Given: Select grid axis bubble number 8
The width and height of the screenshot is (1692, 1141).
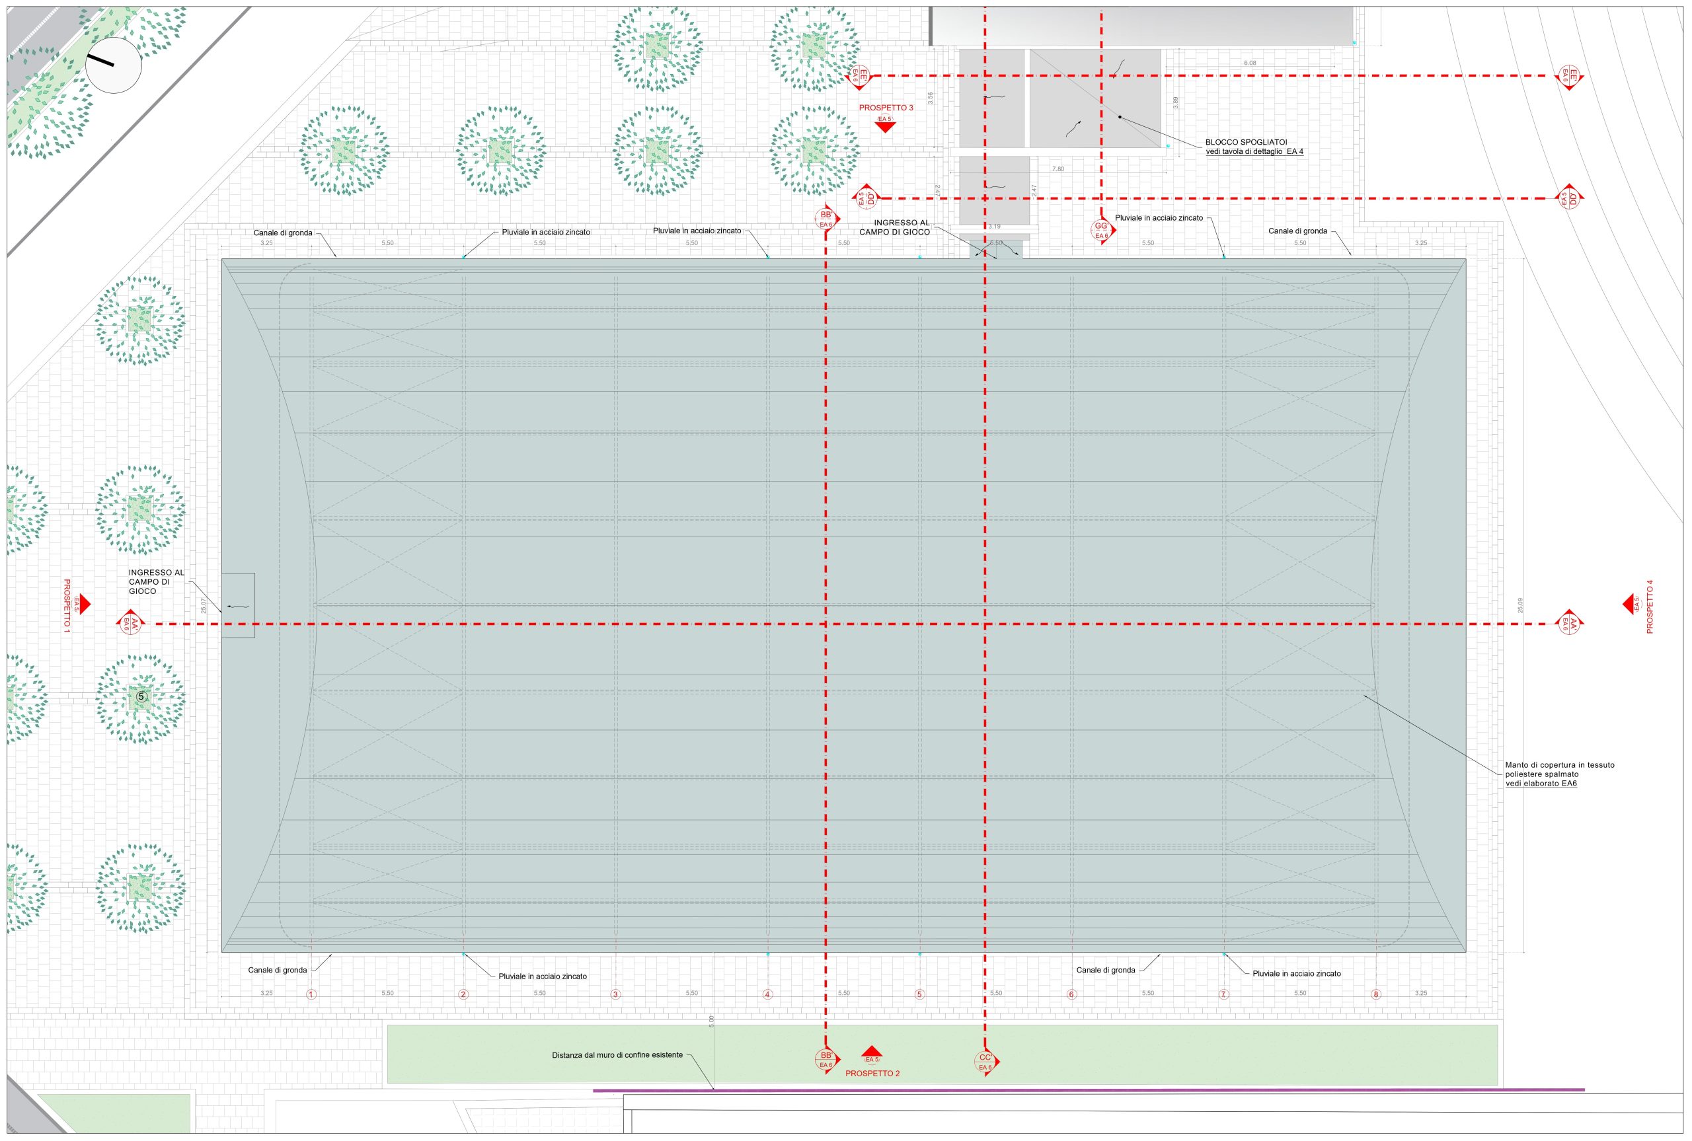Looking at the screenshot, I should pos(1375,994).
